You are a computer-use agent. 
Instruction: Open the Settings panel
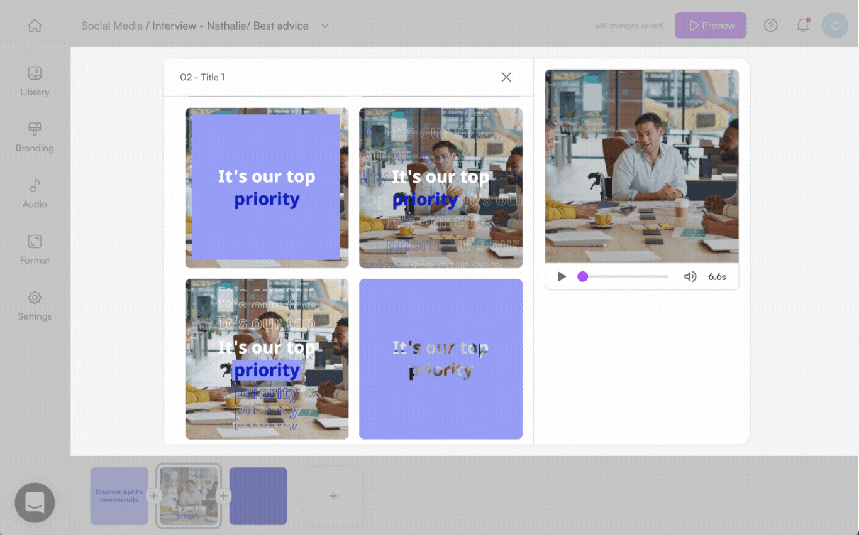35,306
